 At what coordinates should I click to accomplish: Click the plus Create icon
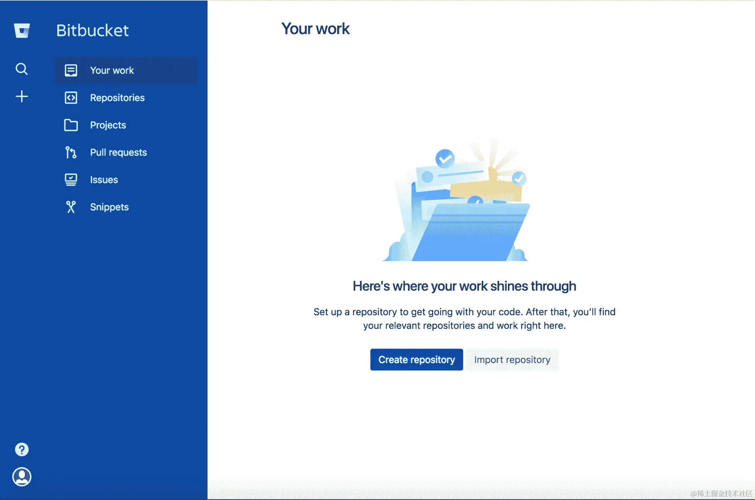pos(22,96)
